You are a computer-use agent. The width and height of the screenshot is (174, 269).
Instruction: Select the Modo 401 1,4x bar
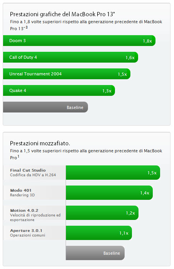click(x=109, y=192)
